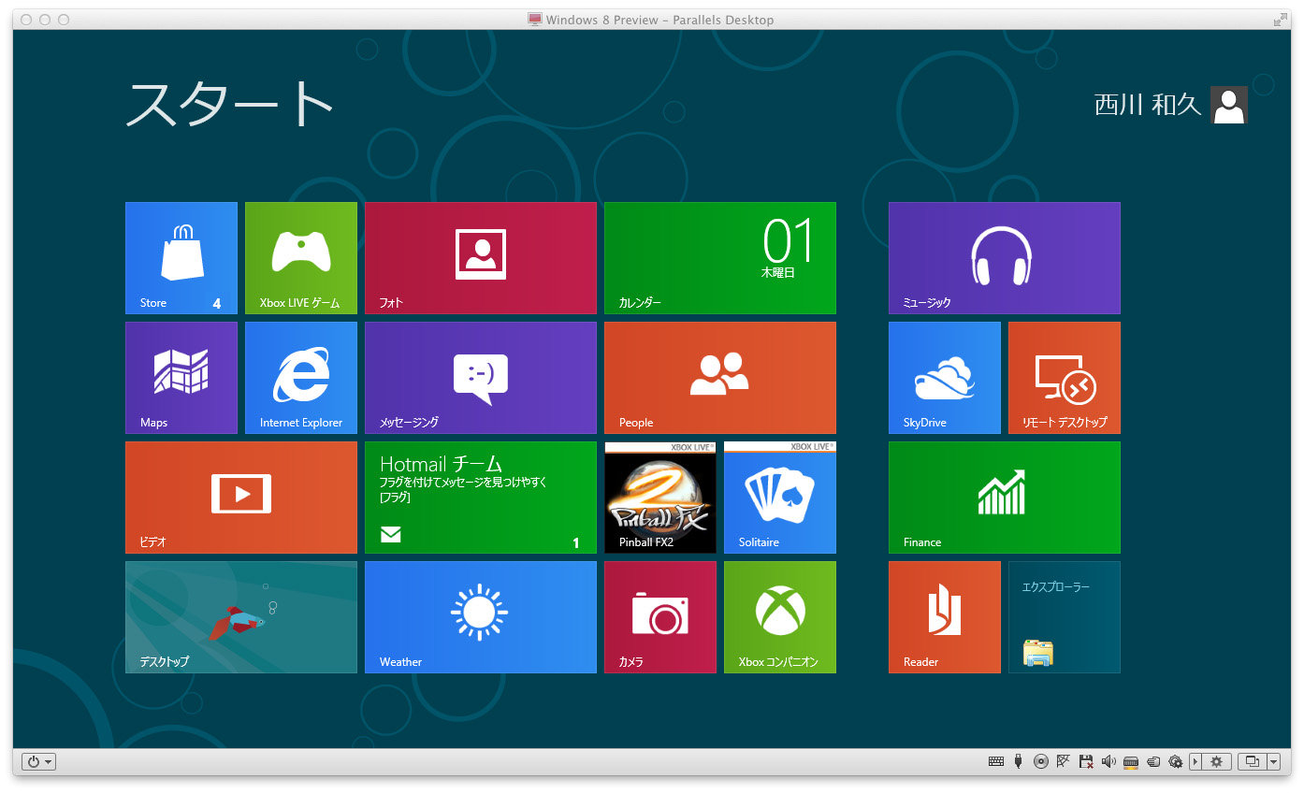Open the Finance tile
This screenshot has height=794, width=1304.
[1005, 498]
